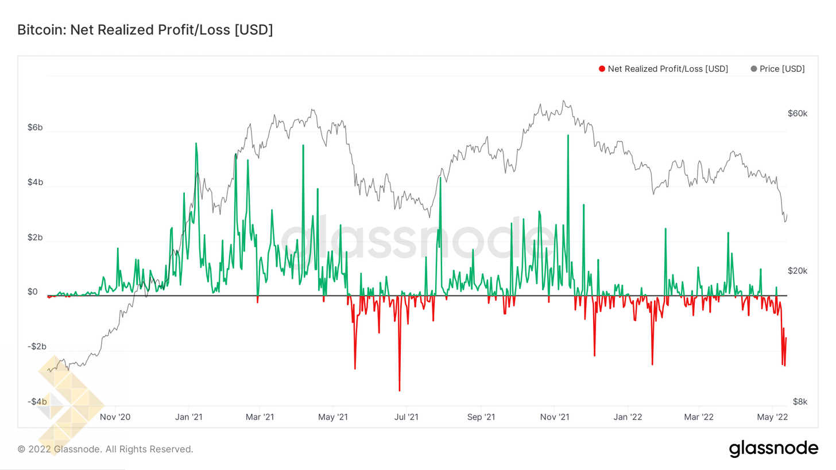Image resolution: width=836 pixels, height=470 pixels.
Task: Click the copyright 2022 Glassnode text
Action: pyautogui.click(x=105, y=449)
